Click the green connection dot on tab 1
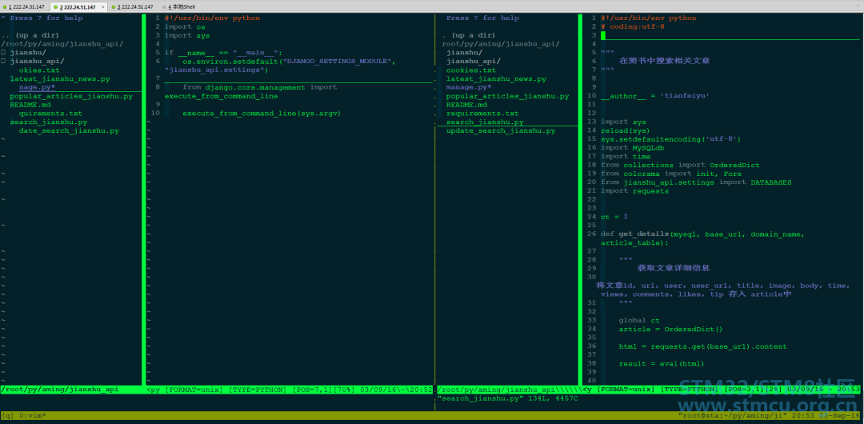This screenshot has width=864, height=424. pyautogui.click(x=5, y=7)
